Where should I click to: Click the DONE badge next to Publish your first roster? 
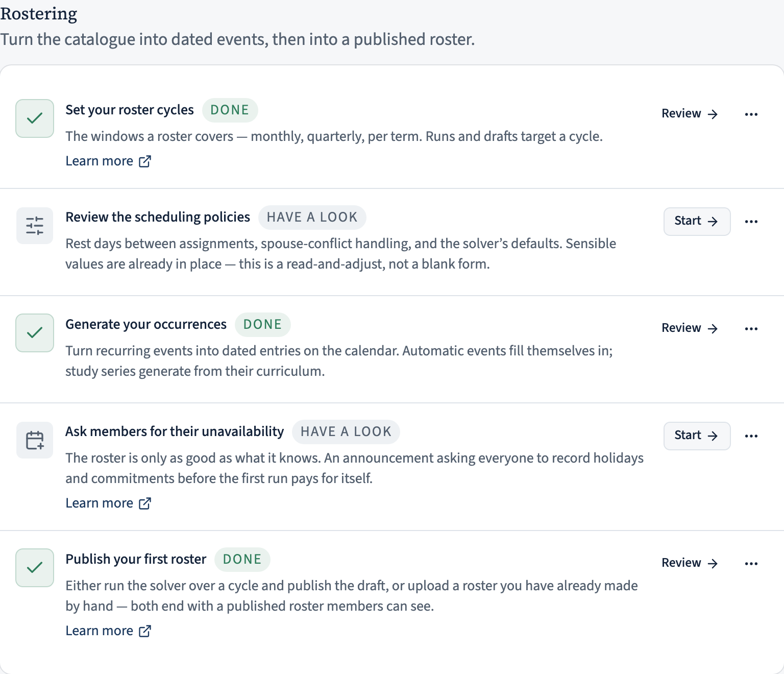click(x=242, y=559)
